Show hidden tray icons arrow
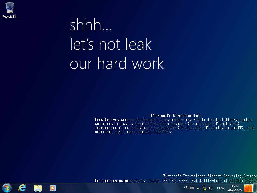257x193 pixels. pyautogui.click(x=198, y=188)
